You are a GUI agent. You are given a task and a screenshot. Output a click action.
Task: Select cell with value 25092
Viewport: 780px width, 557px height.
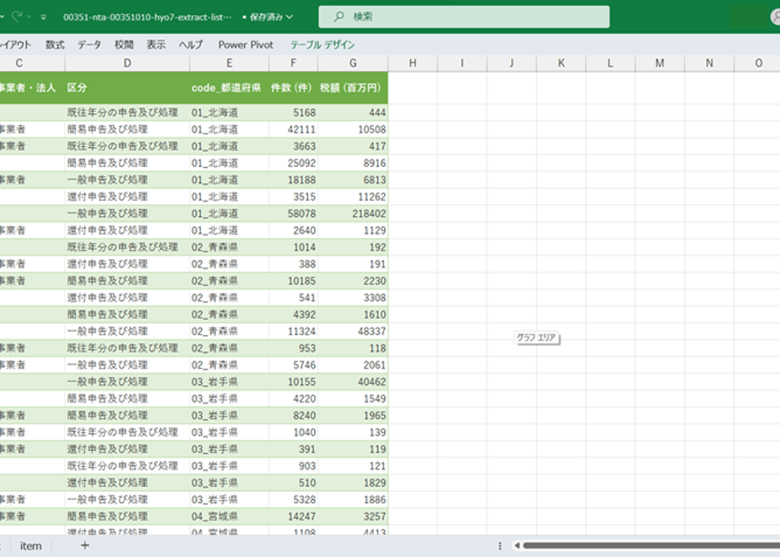(x=294, y=163)
